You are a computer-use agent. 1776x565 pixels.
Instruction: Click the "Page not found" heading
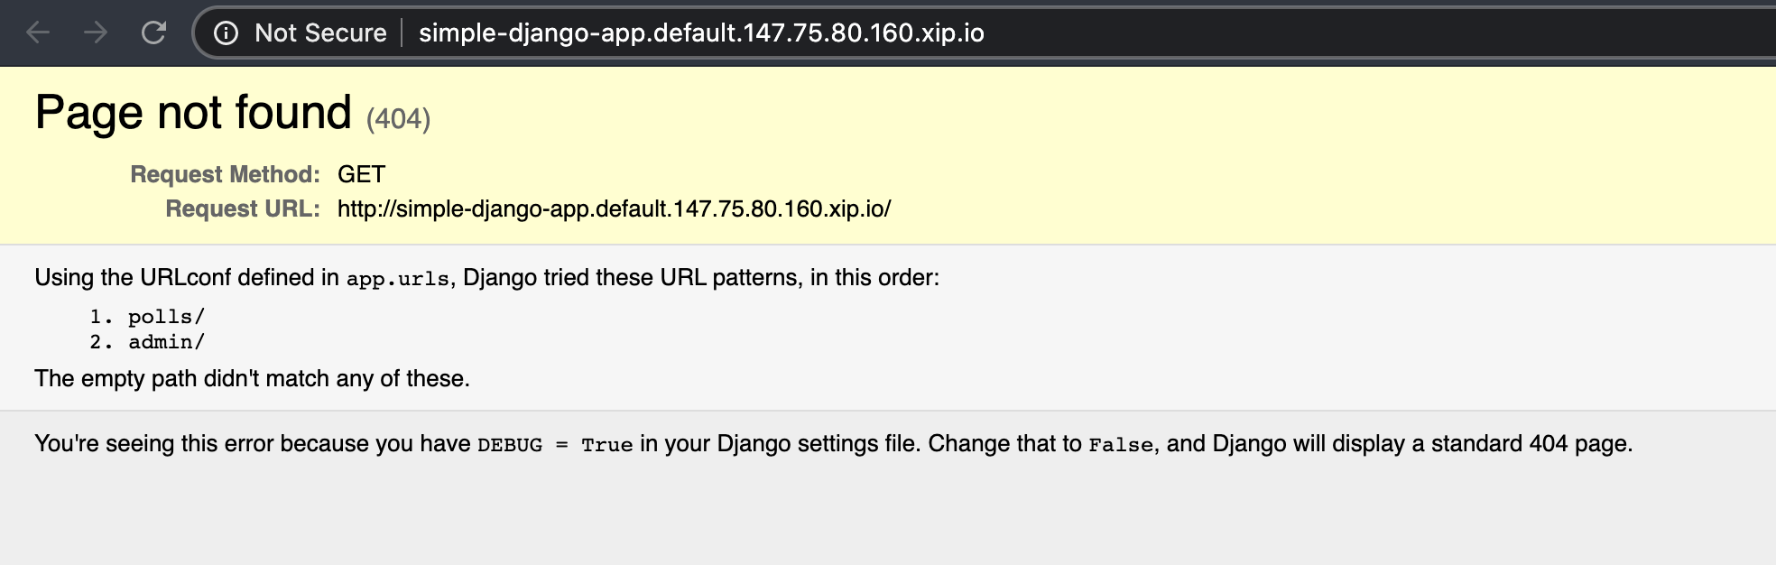(193, 113)
